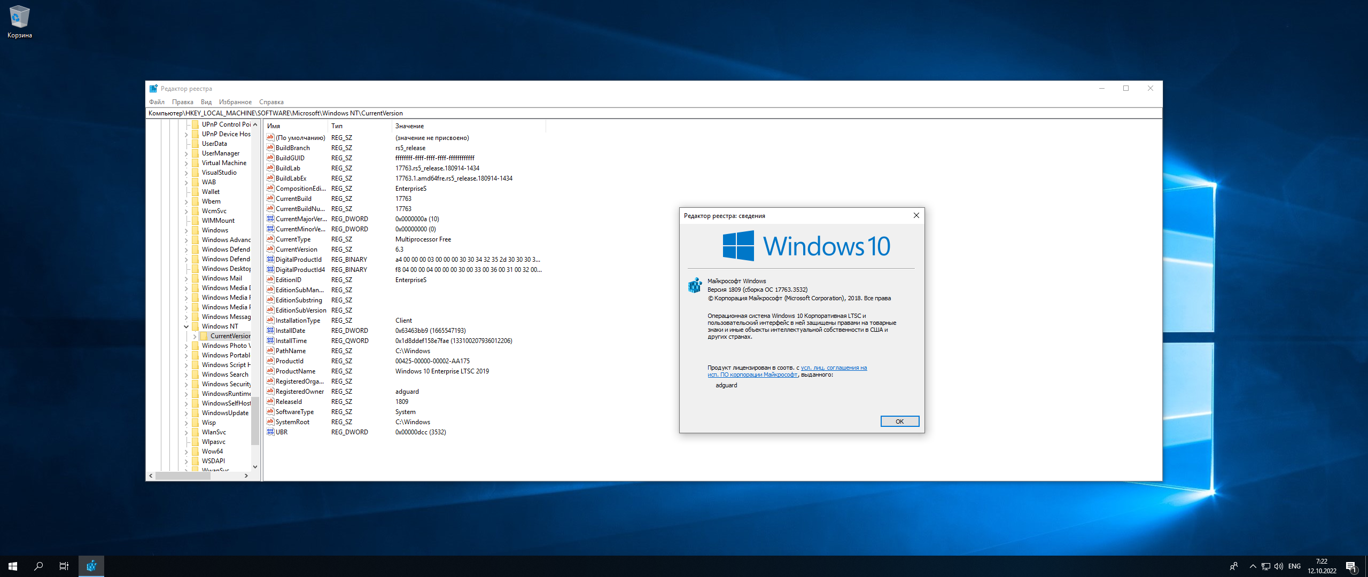Click the InstallTime QWORD value icon
The width and height of the screenshot is (1368, 577).
pyautogui.click(x=270, y=340)
